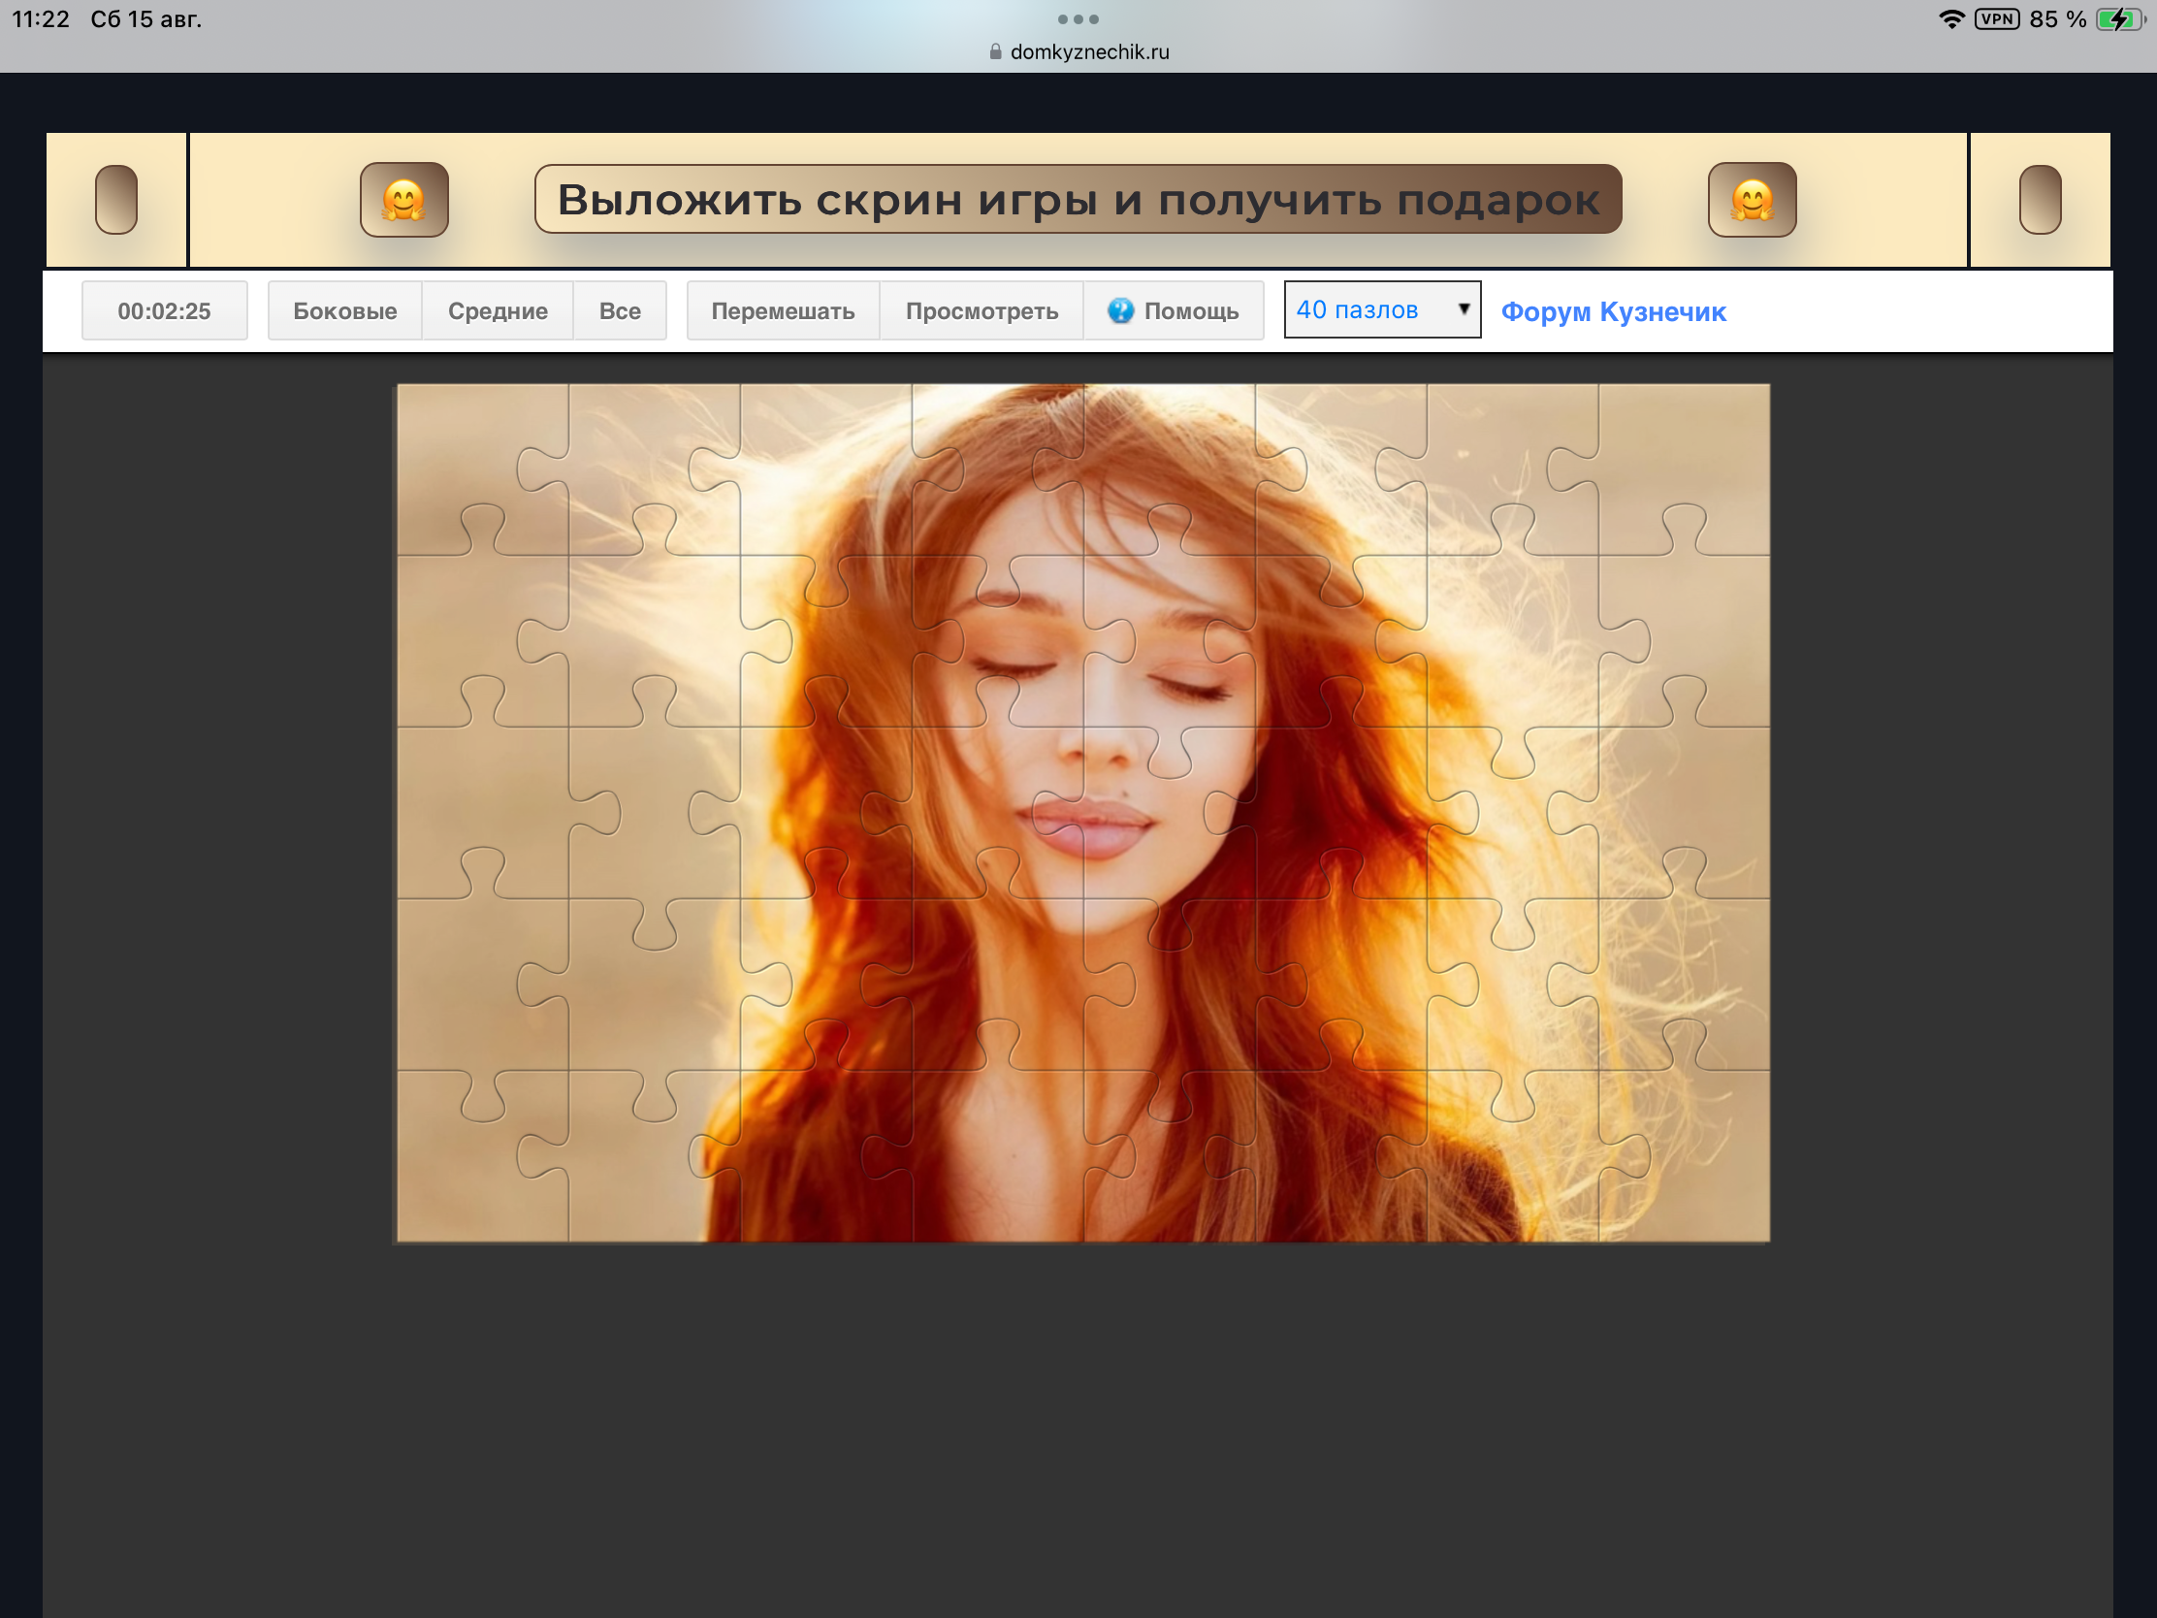The width and height of the screenshot is (2157, 1618).
Task: Tap the three-dots multitasking icon
Action: click(1078, 19)
